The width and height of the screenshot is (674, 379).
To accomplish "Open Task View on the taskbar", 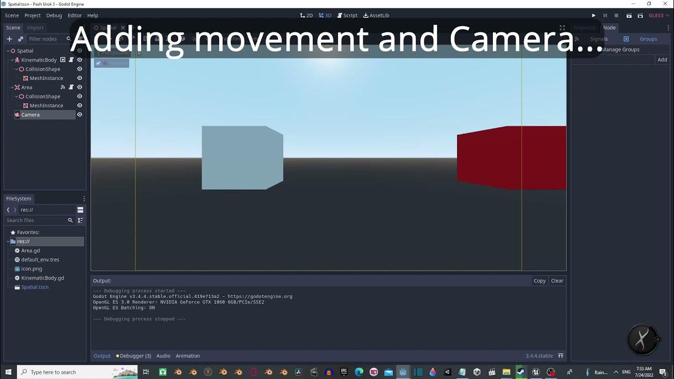I will [146, 372].
